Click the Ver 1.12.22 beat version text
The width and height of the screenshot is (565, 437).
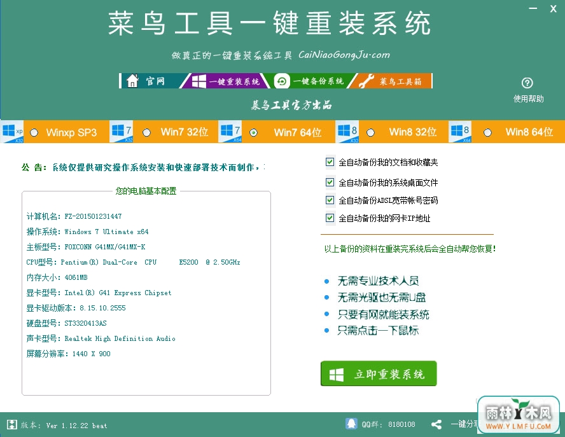point(76,426)
